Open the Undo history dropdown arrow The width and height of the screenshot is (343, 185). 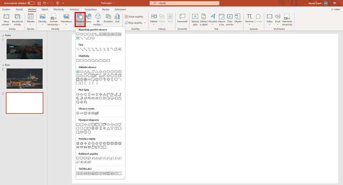click(x=48, y=3)
